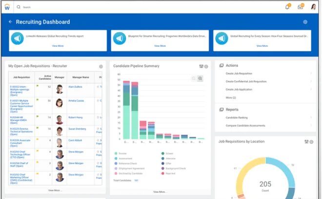Open the notifications bell
Image resolution: width=322 pixels, height=199 pixels.
click(287, 7)
